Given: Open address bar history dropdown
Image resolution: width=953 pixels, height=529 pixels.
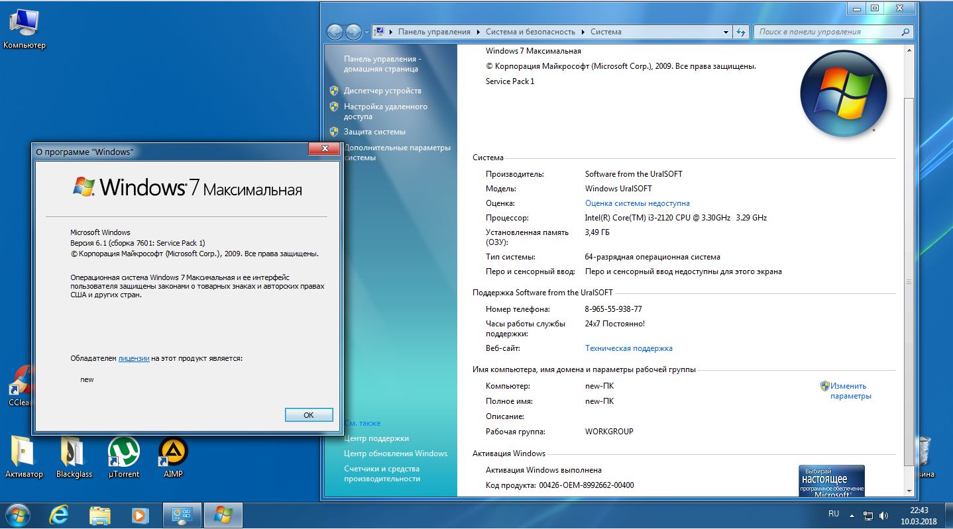Looking at the screenshot, I should (x=726, y=32).
